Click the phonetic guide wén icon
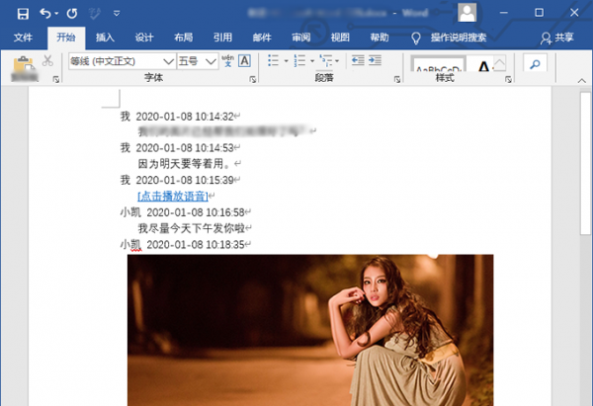 [x=227, y=61]
